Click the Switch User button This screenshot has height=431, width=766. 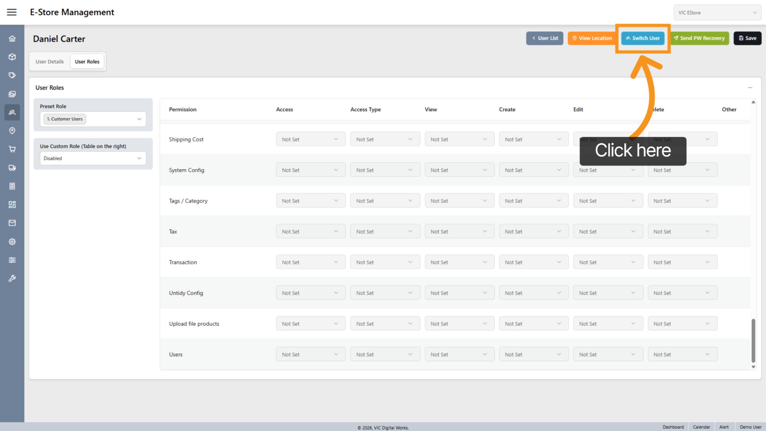[642, 38]
